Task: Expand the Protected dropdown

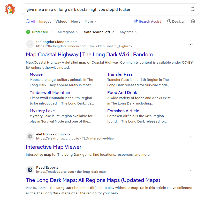Action: tap(39, 32)
